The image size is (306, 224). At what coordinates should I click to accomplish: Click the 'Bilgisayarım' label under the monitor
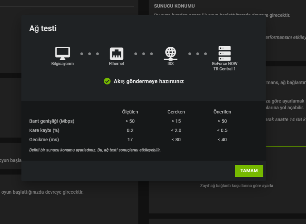(63, 64)
